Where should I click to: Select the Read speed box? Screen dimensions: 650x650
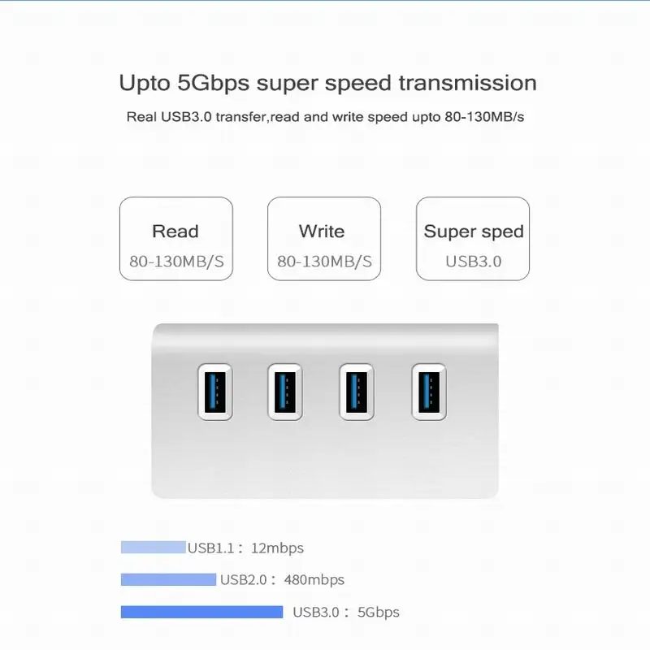[176, 240]
